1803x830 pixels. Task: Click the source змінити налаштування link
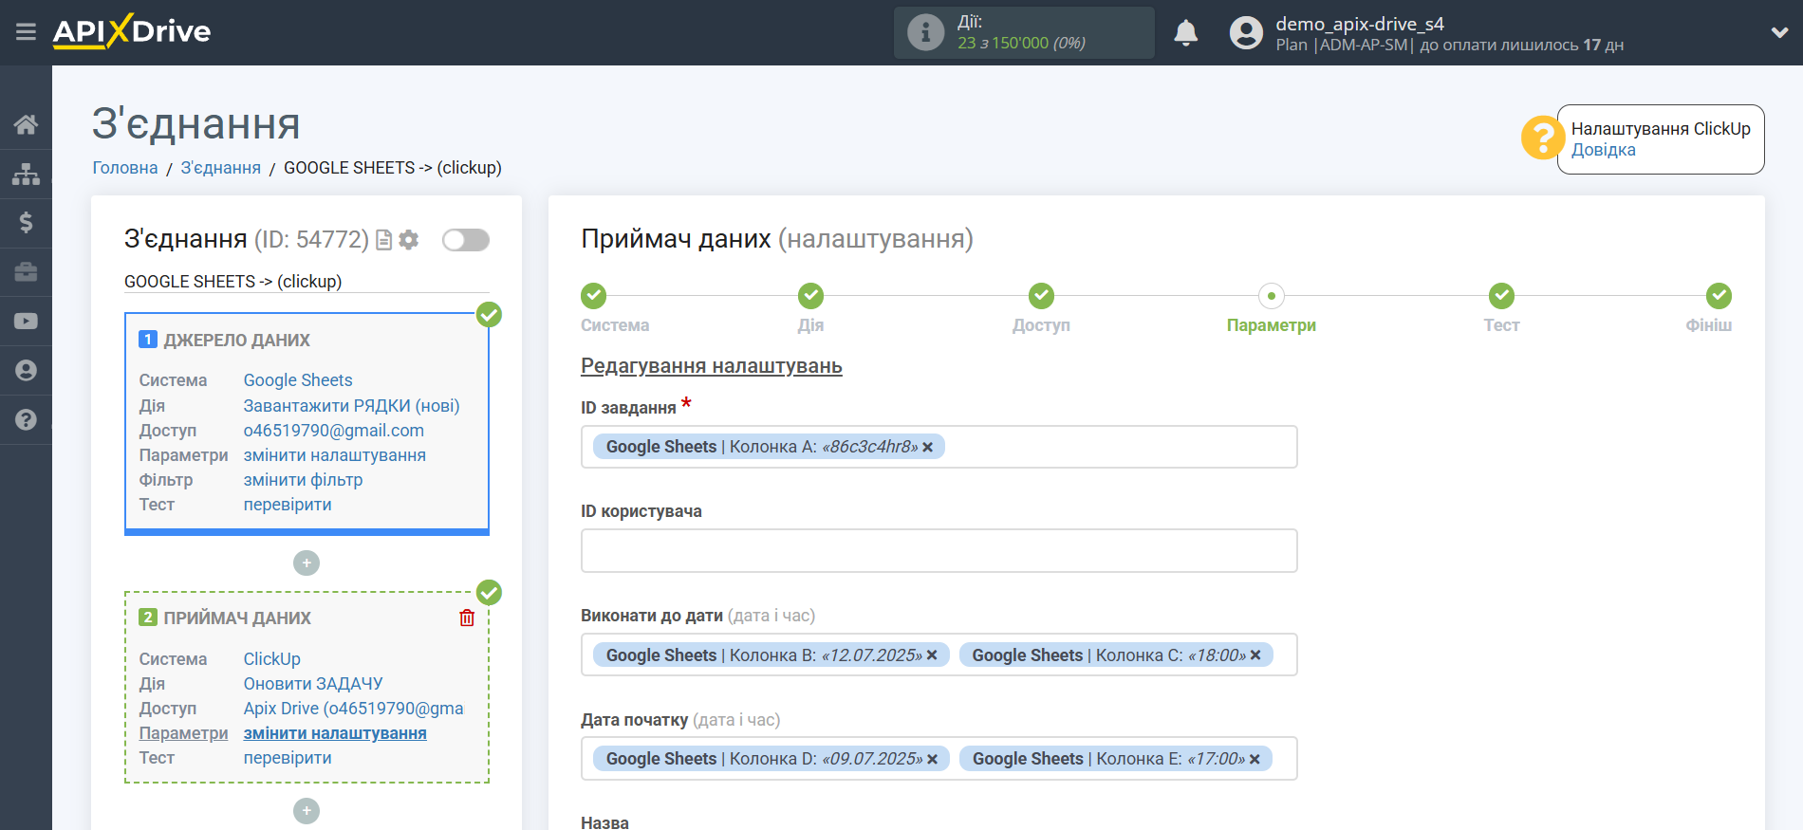coord(335,455)
